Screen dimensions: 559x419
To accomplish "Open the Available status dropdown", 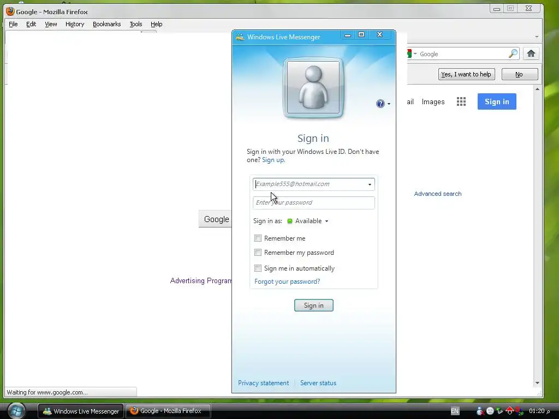I will 308,221.
